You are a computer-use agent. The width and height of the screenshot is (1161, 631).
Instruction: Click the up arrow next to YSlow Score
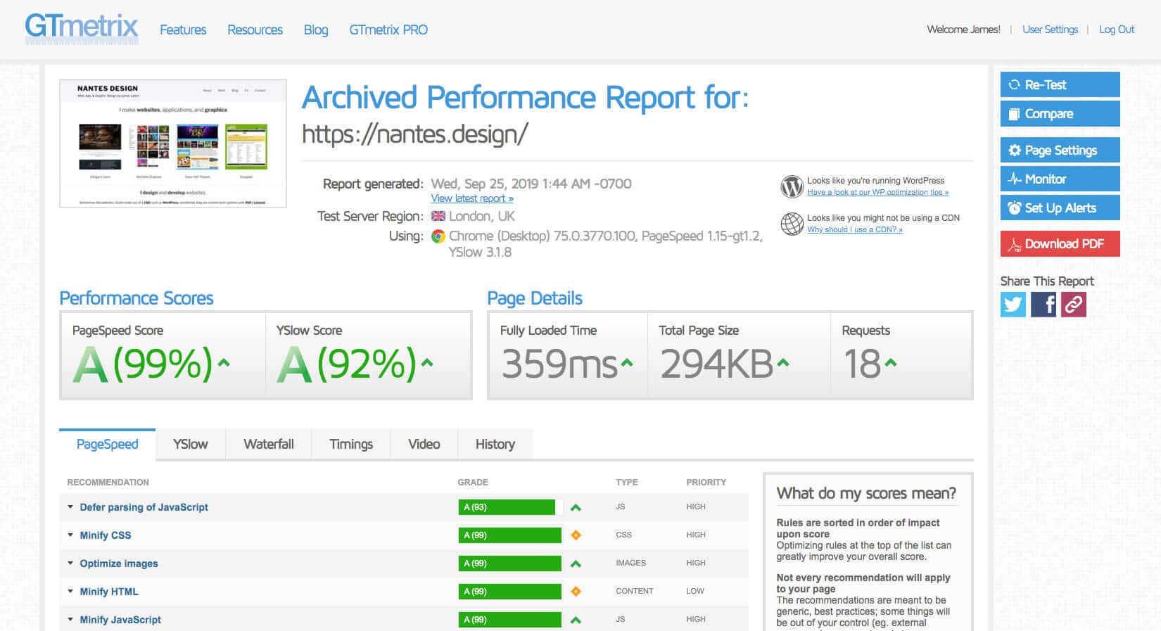coord(427,363)
